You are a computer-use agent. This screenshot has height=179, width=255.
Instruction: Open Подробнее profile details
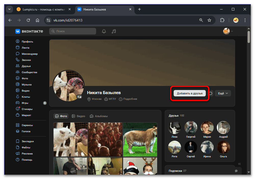coord(128,99)
